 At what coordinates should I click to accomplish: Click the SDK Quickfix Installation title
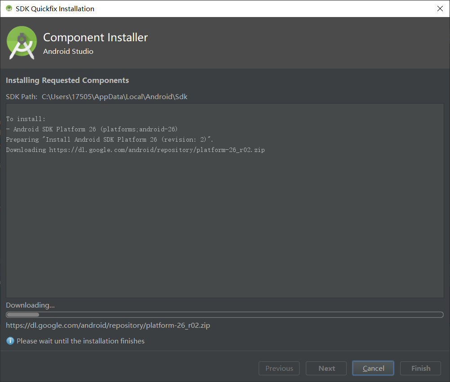point(55,8)
